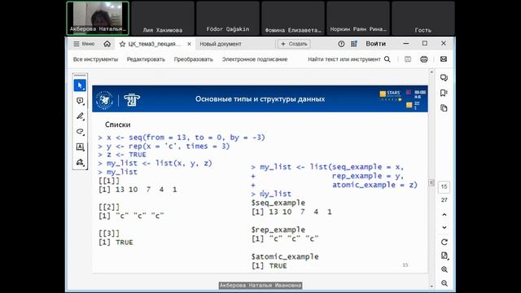Open the page display options icon
The height and width of the screenshot is (293, 521).
point(444,256)
